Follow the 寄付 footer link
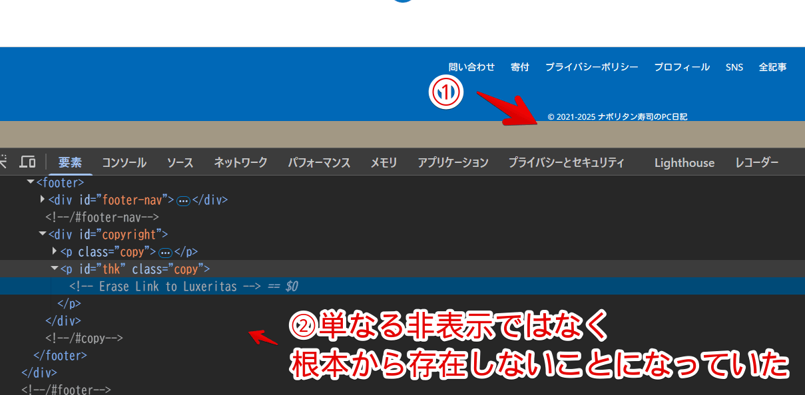This screenshot has height=395, width=805. click(520, 67)
